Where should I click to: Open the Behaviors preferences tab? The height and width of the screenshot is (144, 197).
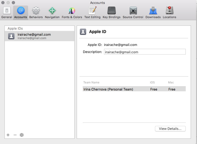(x=36, y=13)
